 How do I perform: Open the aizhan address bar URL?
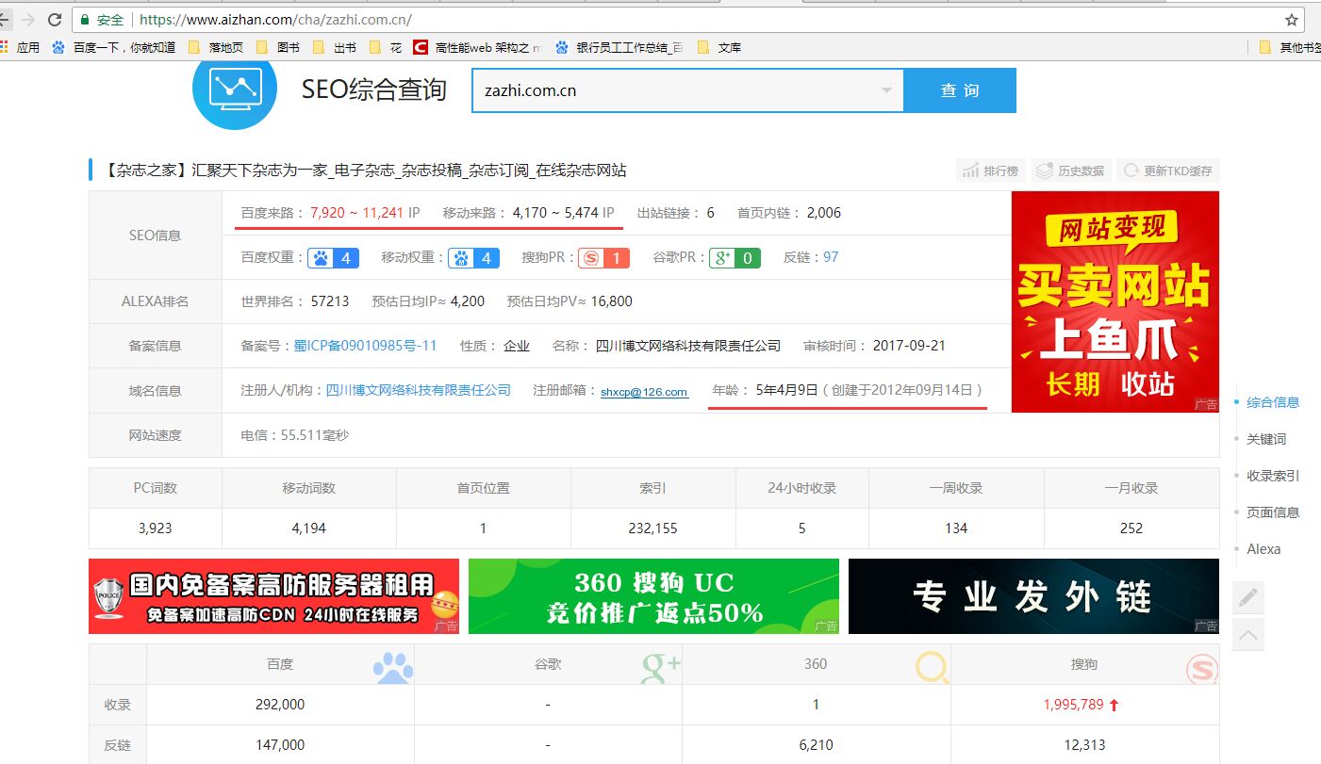274,20
